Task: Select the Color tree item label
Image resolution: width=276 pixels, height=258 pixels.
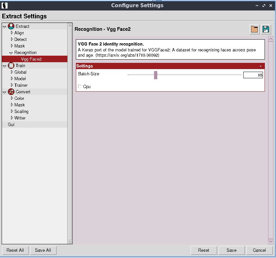Action: pos(19,98)
